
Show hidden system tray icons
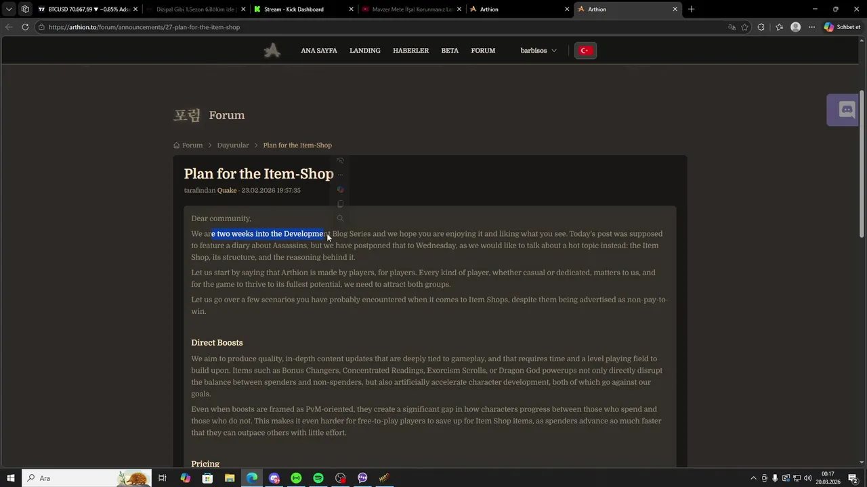(x=753, y=478)
